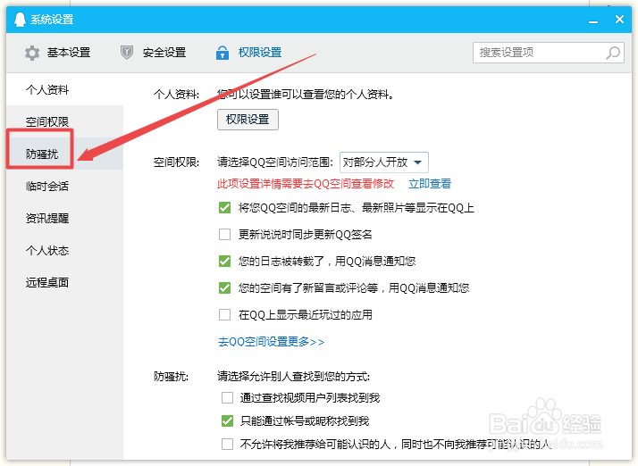Click the shield icon for 安全设置
The image size is (638, 466).
click(127, 53)
